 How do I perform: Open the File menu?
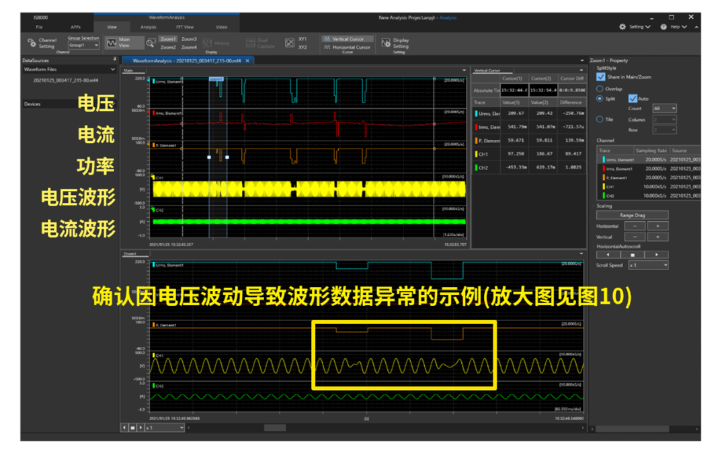pyautogui.click(x=40, y=27)
